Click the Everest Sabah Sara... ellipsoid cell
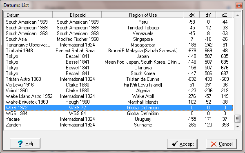This screenshot has width=245, height=153. (x=77, y=51)
